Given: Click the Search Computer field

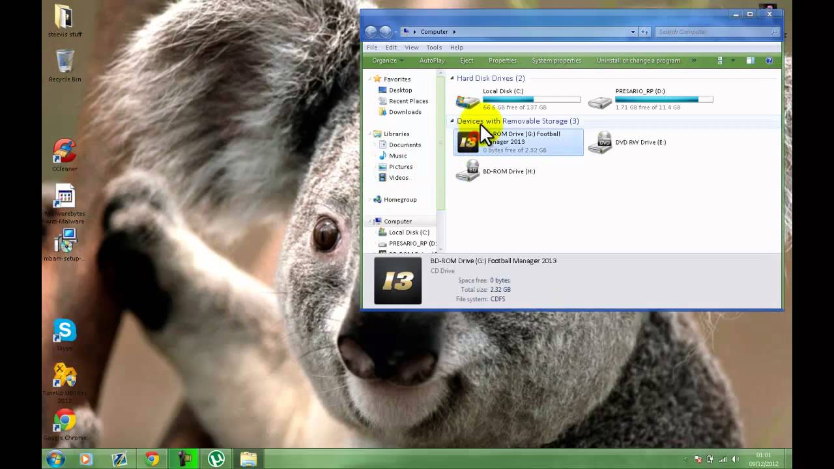Looking at the screenshot, I should tap(717, 31).
